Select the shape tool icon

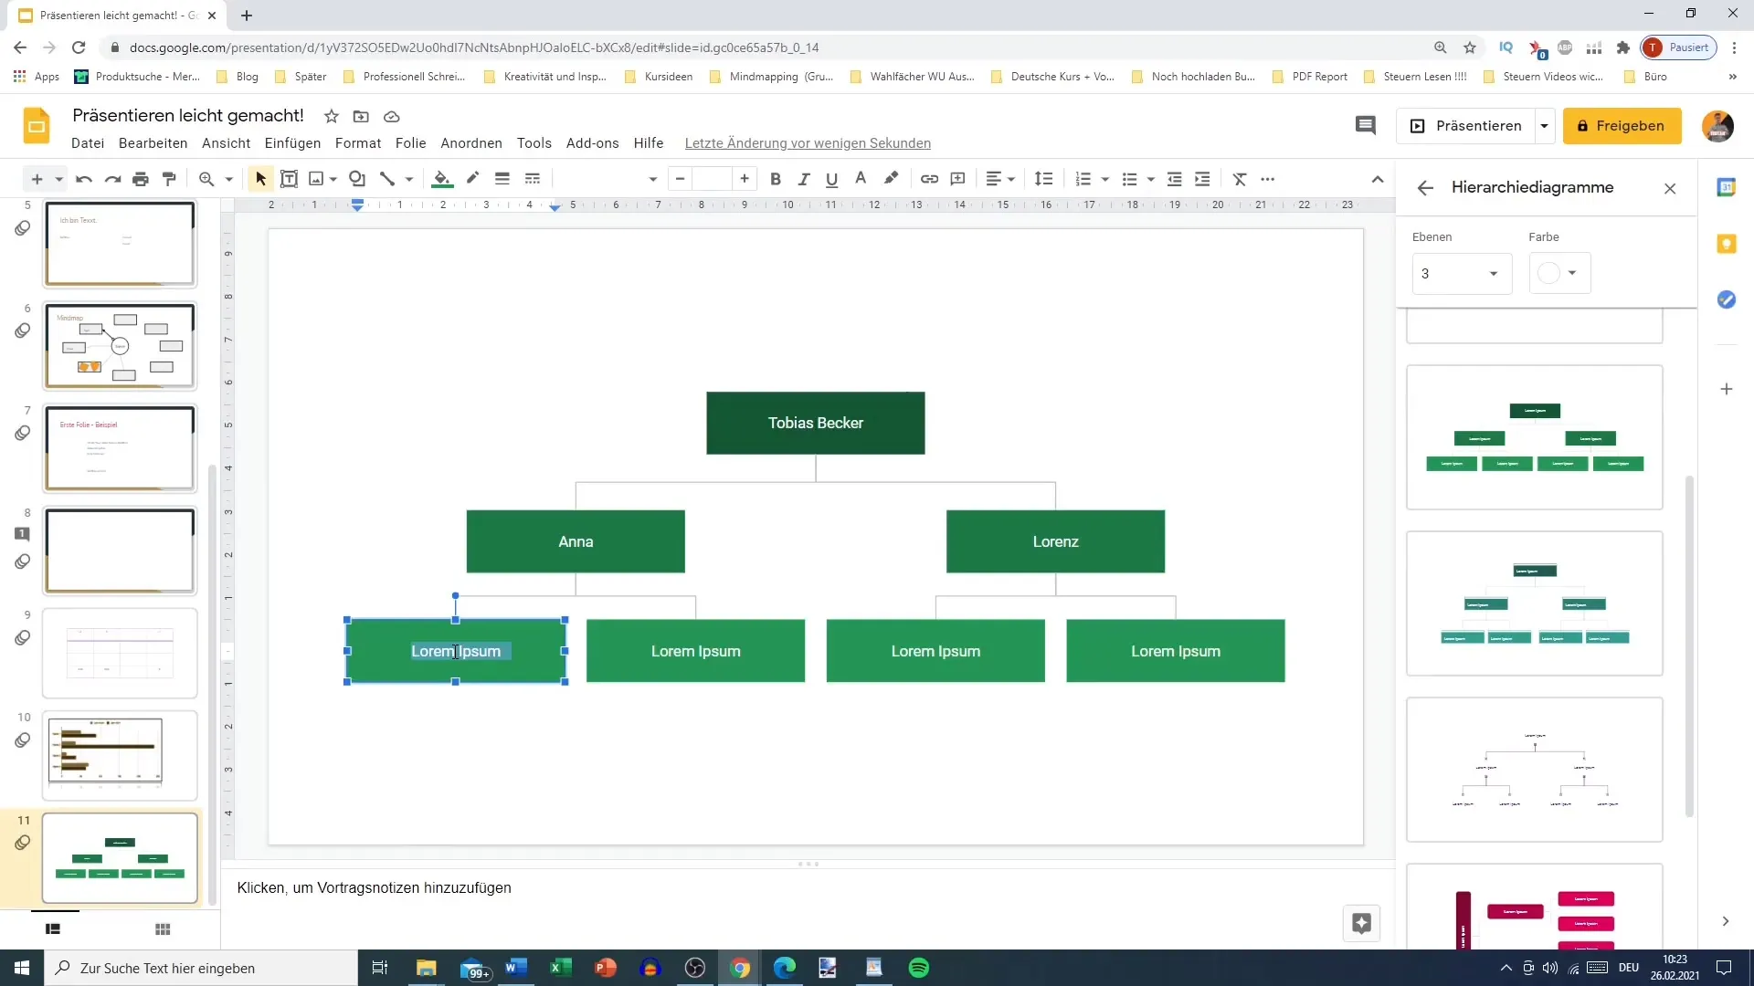pos(357,179)
